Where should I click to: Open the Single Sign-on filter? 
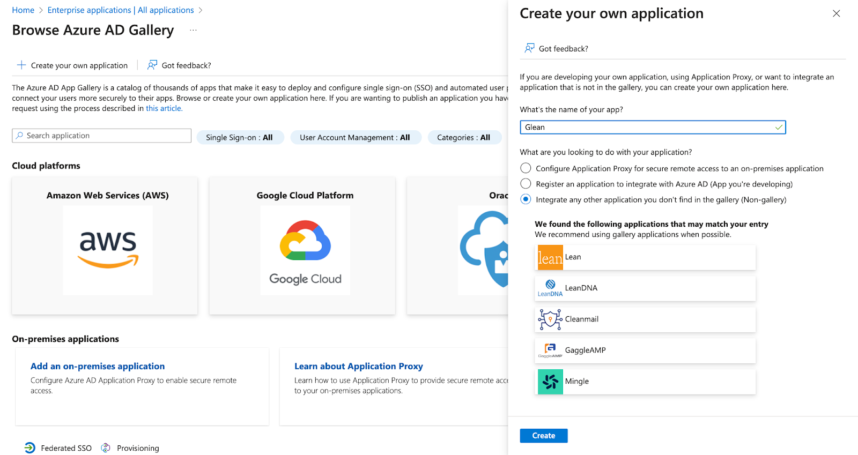[x=240, y=138]
